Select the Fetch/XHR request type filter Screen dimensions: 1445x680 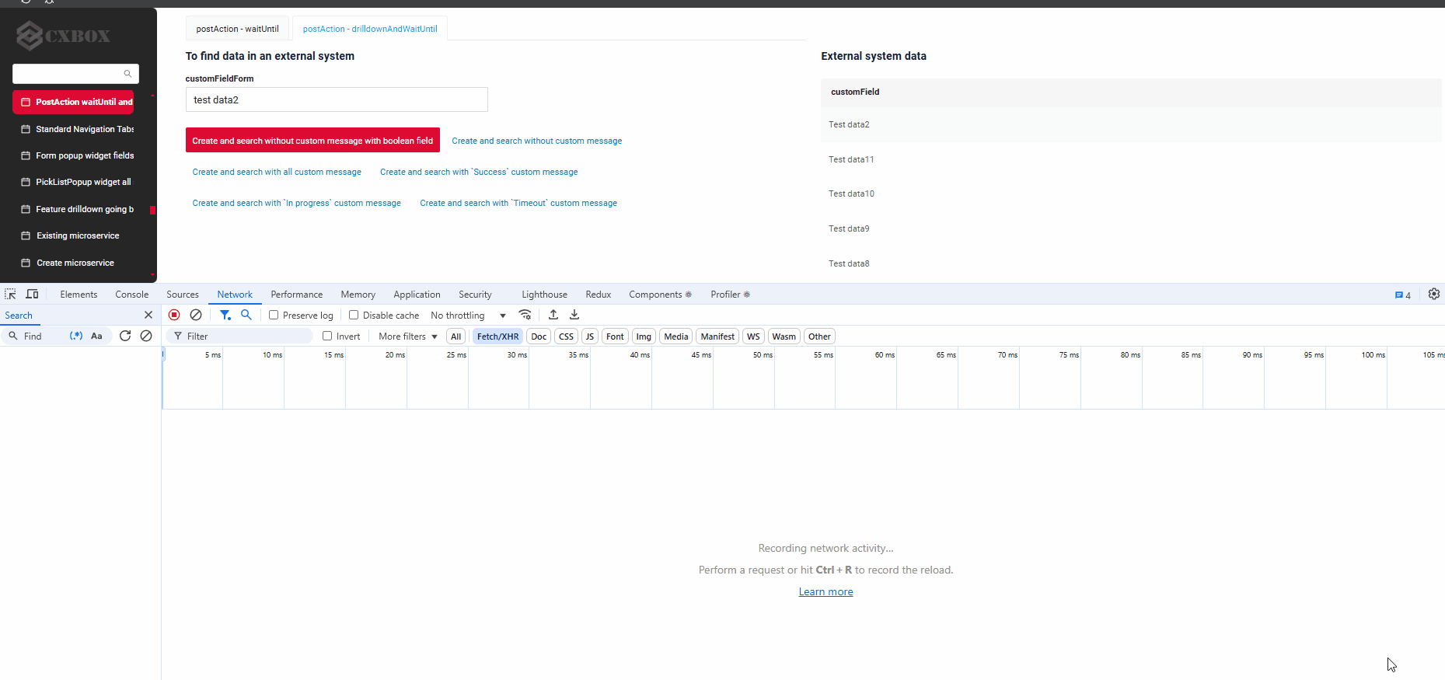point(497,337)
